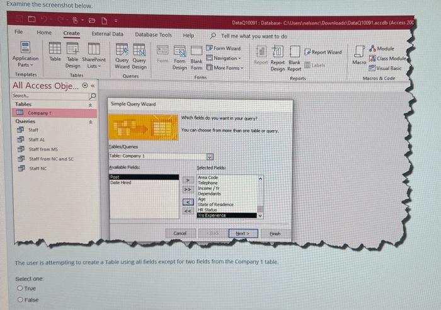Add selected field with > button
Screen dimensions: 441x310
tap(188, 180)
